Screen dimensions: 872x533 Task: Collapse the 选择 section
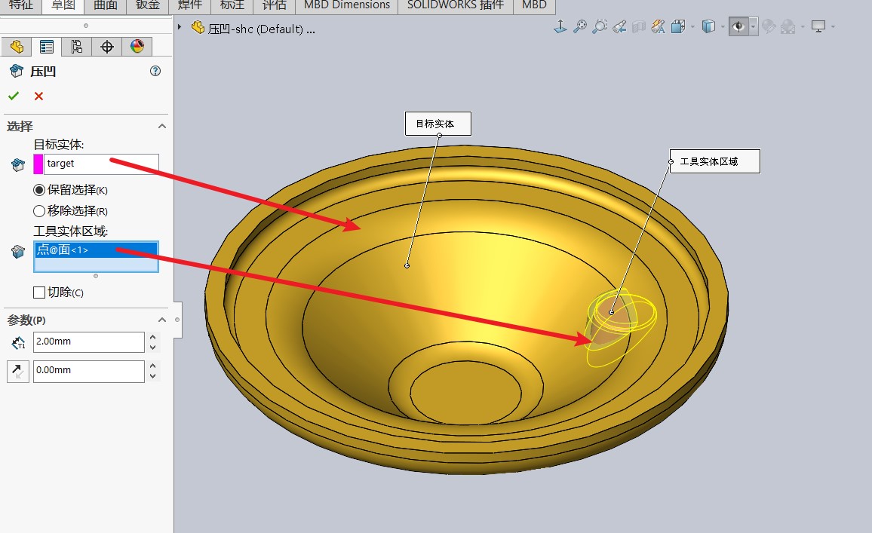click(161, 127)
